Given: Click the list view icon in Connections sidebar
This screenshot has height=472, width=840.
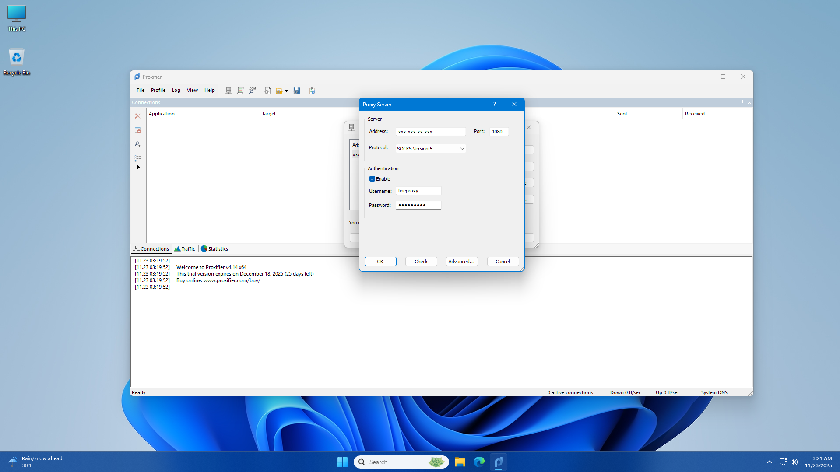Looking at the screenshot, I should point(137,158).
